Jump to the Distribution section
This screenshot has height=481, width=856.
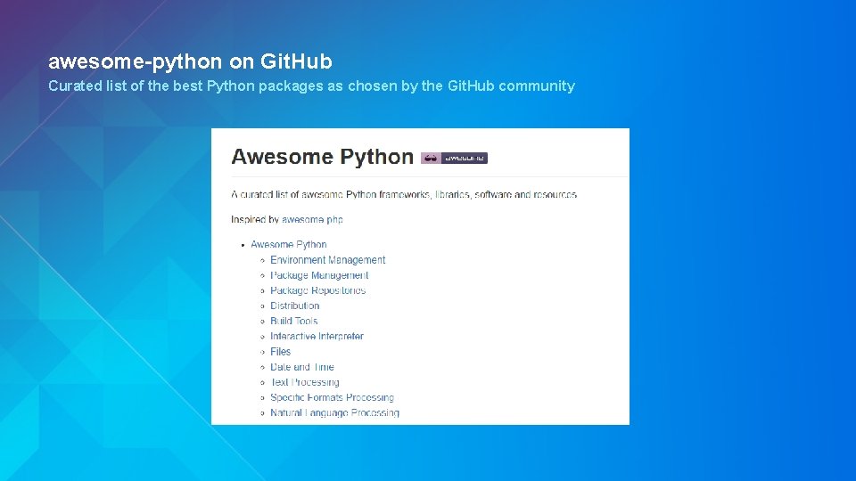pyautogui.click(x=295, y=306)
